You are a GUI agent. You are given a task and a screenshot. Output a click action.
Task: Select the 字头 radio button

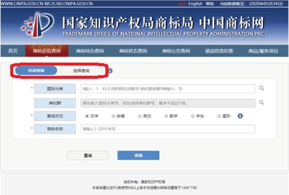(x=193, y=116)
